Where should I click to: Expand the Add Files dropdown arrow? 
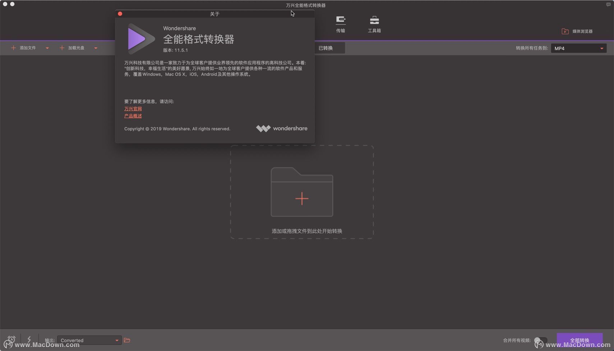point(47,48)
